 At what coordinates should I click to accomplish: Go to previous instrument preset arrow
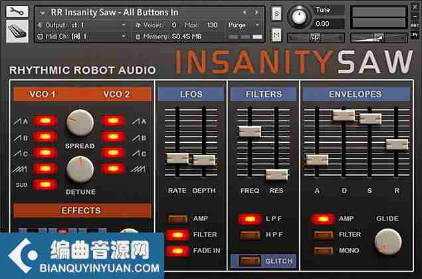[x=245, y=13]
